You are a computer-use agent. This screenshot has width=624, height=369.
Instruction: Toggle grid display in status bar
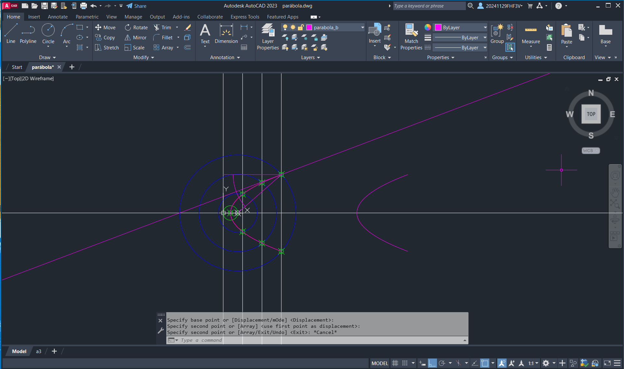(395, 363)
